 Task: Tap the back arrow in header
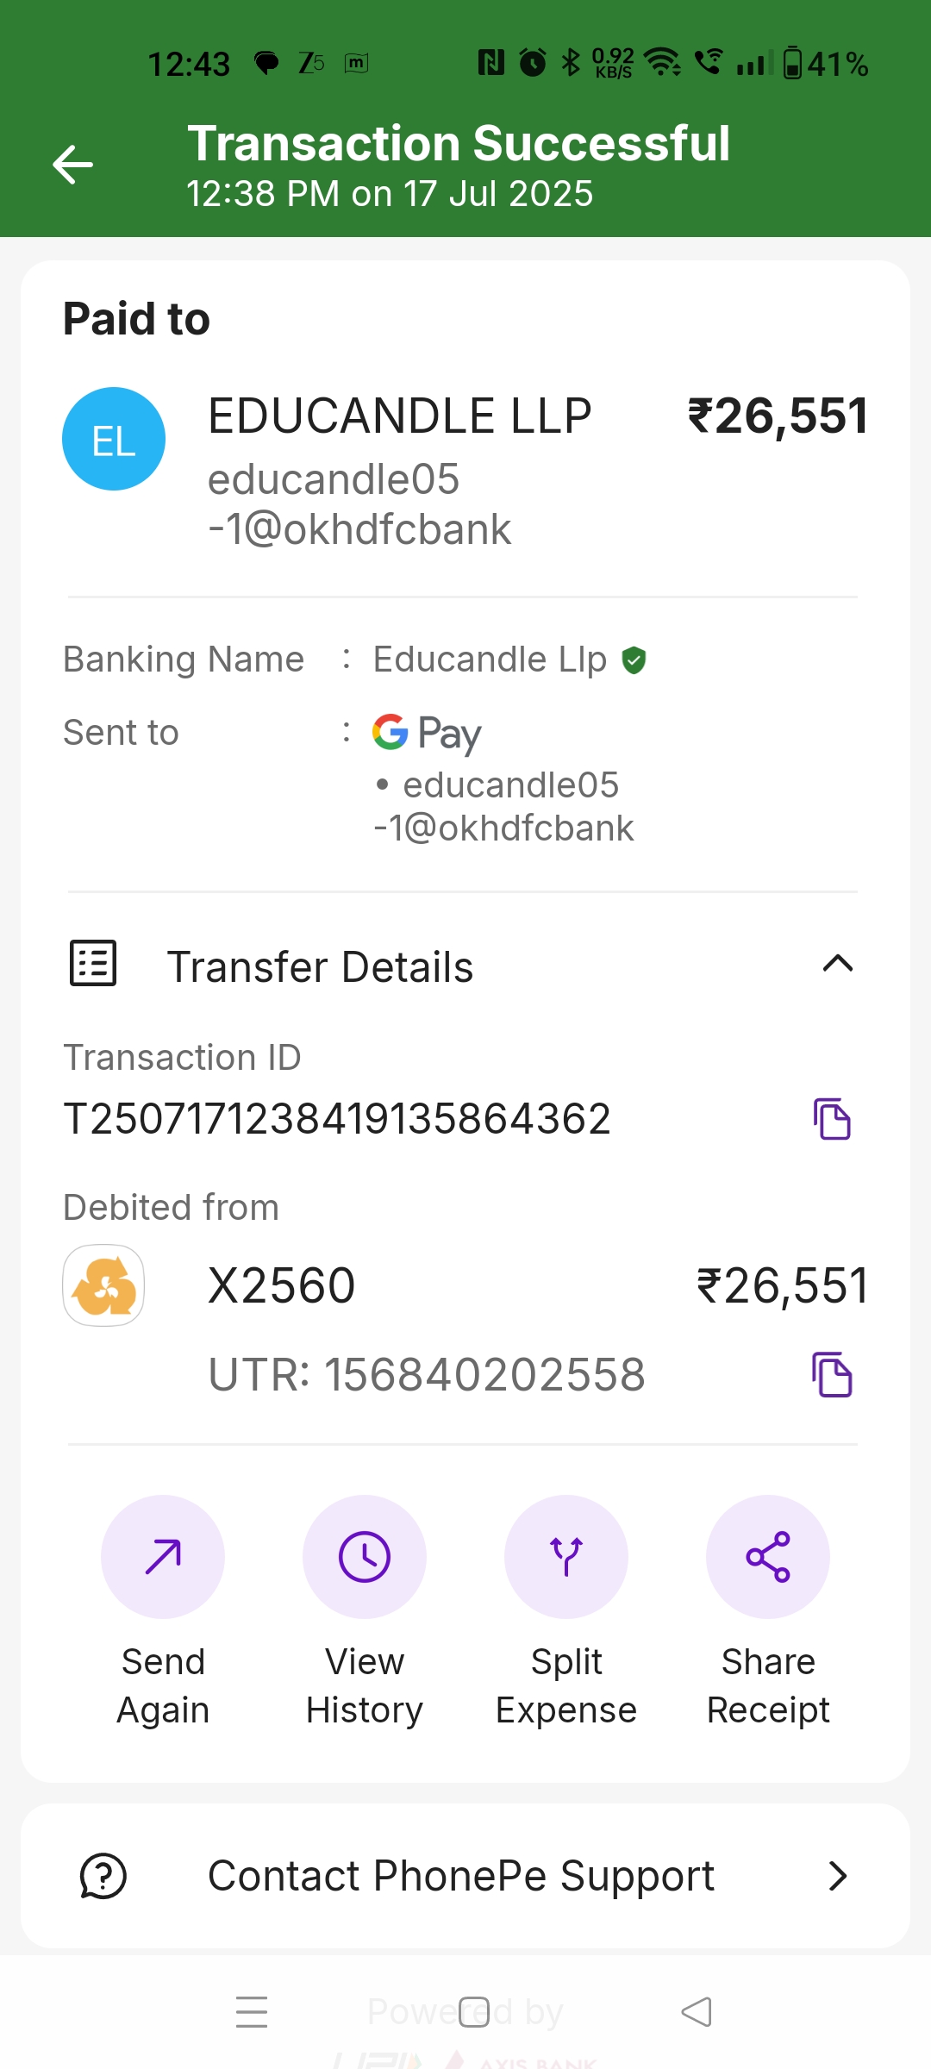(x=73, y=165)
